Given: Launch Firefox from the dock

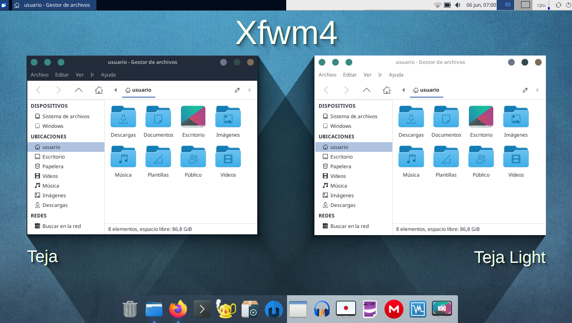Looking at the screenshot, I should [178, 310].
